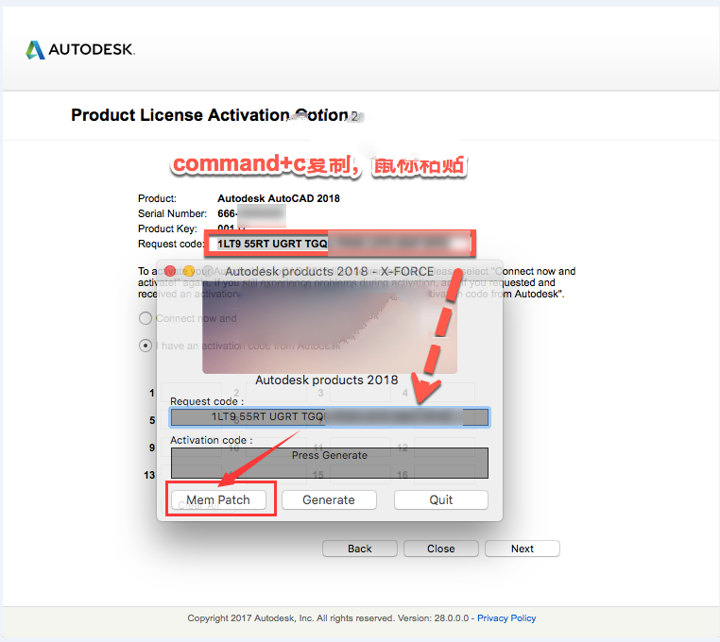This screenshot has height=642, width=720.
Task: Click the Autodesk products 2018 label
Action: tap(327, 380)
